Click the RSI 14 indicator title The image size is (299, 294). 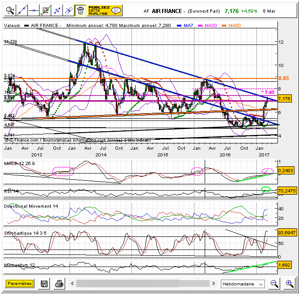click(11, 191)
